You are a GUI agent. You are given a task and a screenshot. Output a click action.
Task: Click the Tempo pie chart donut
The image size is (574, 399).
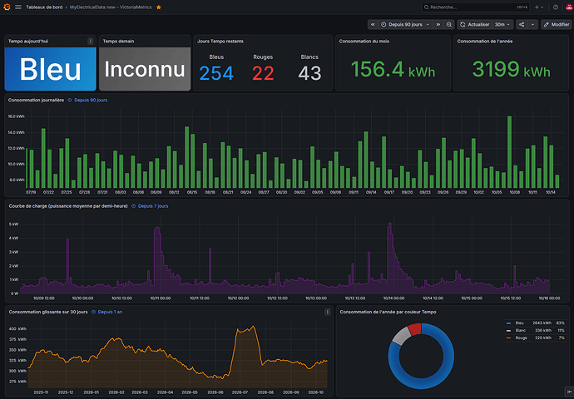pyautogui.click(x=421, y=356)
